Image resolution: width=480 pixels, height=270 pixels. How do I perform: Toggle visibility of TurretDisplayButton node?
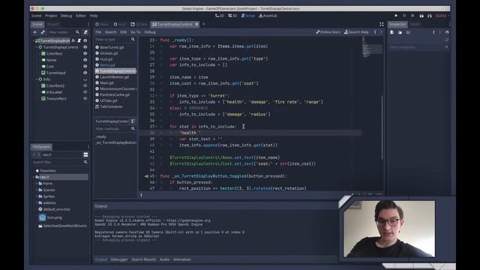[x=85, y=40]
